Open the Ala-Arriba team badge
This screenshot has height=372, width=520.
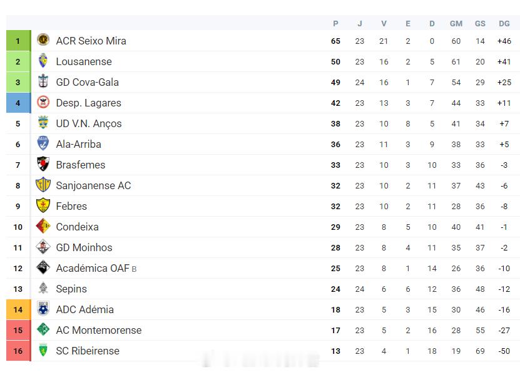[43, 143]
